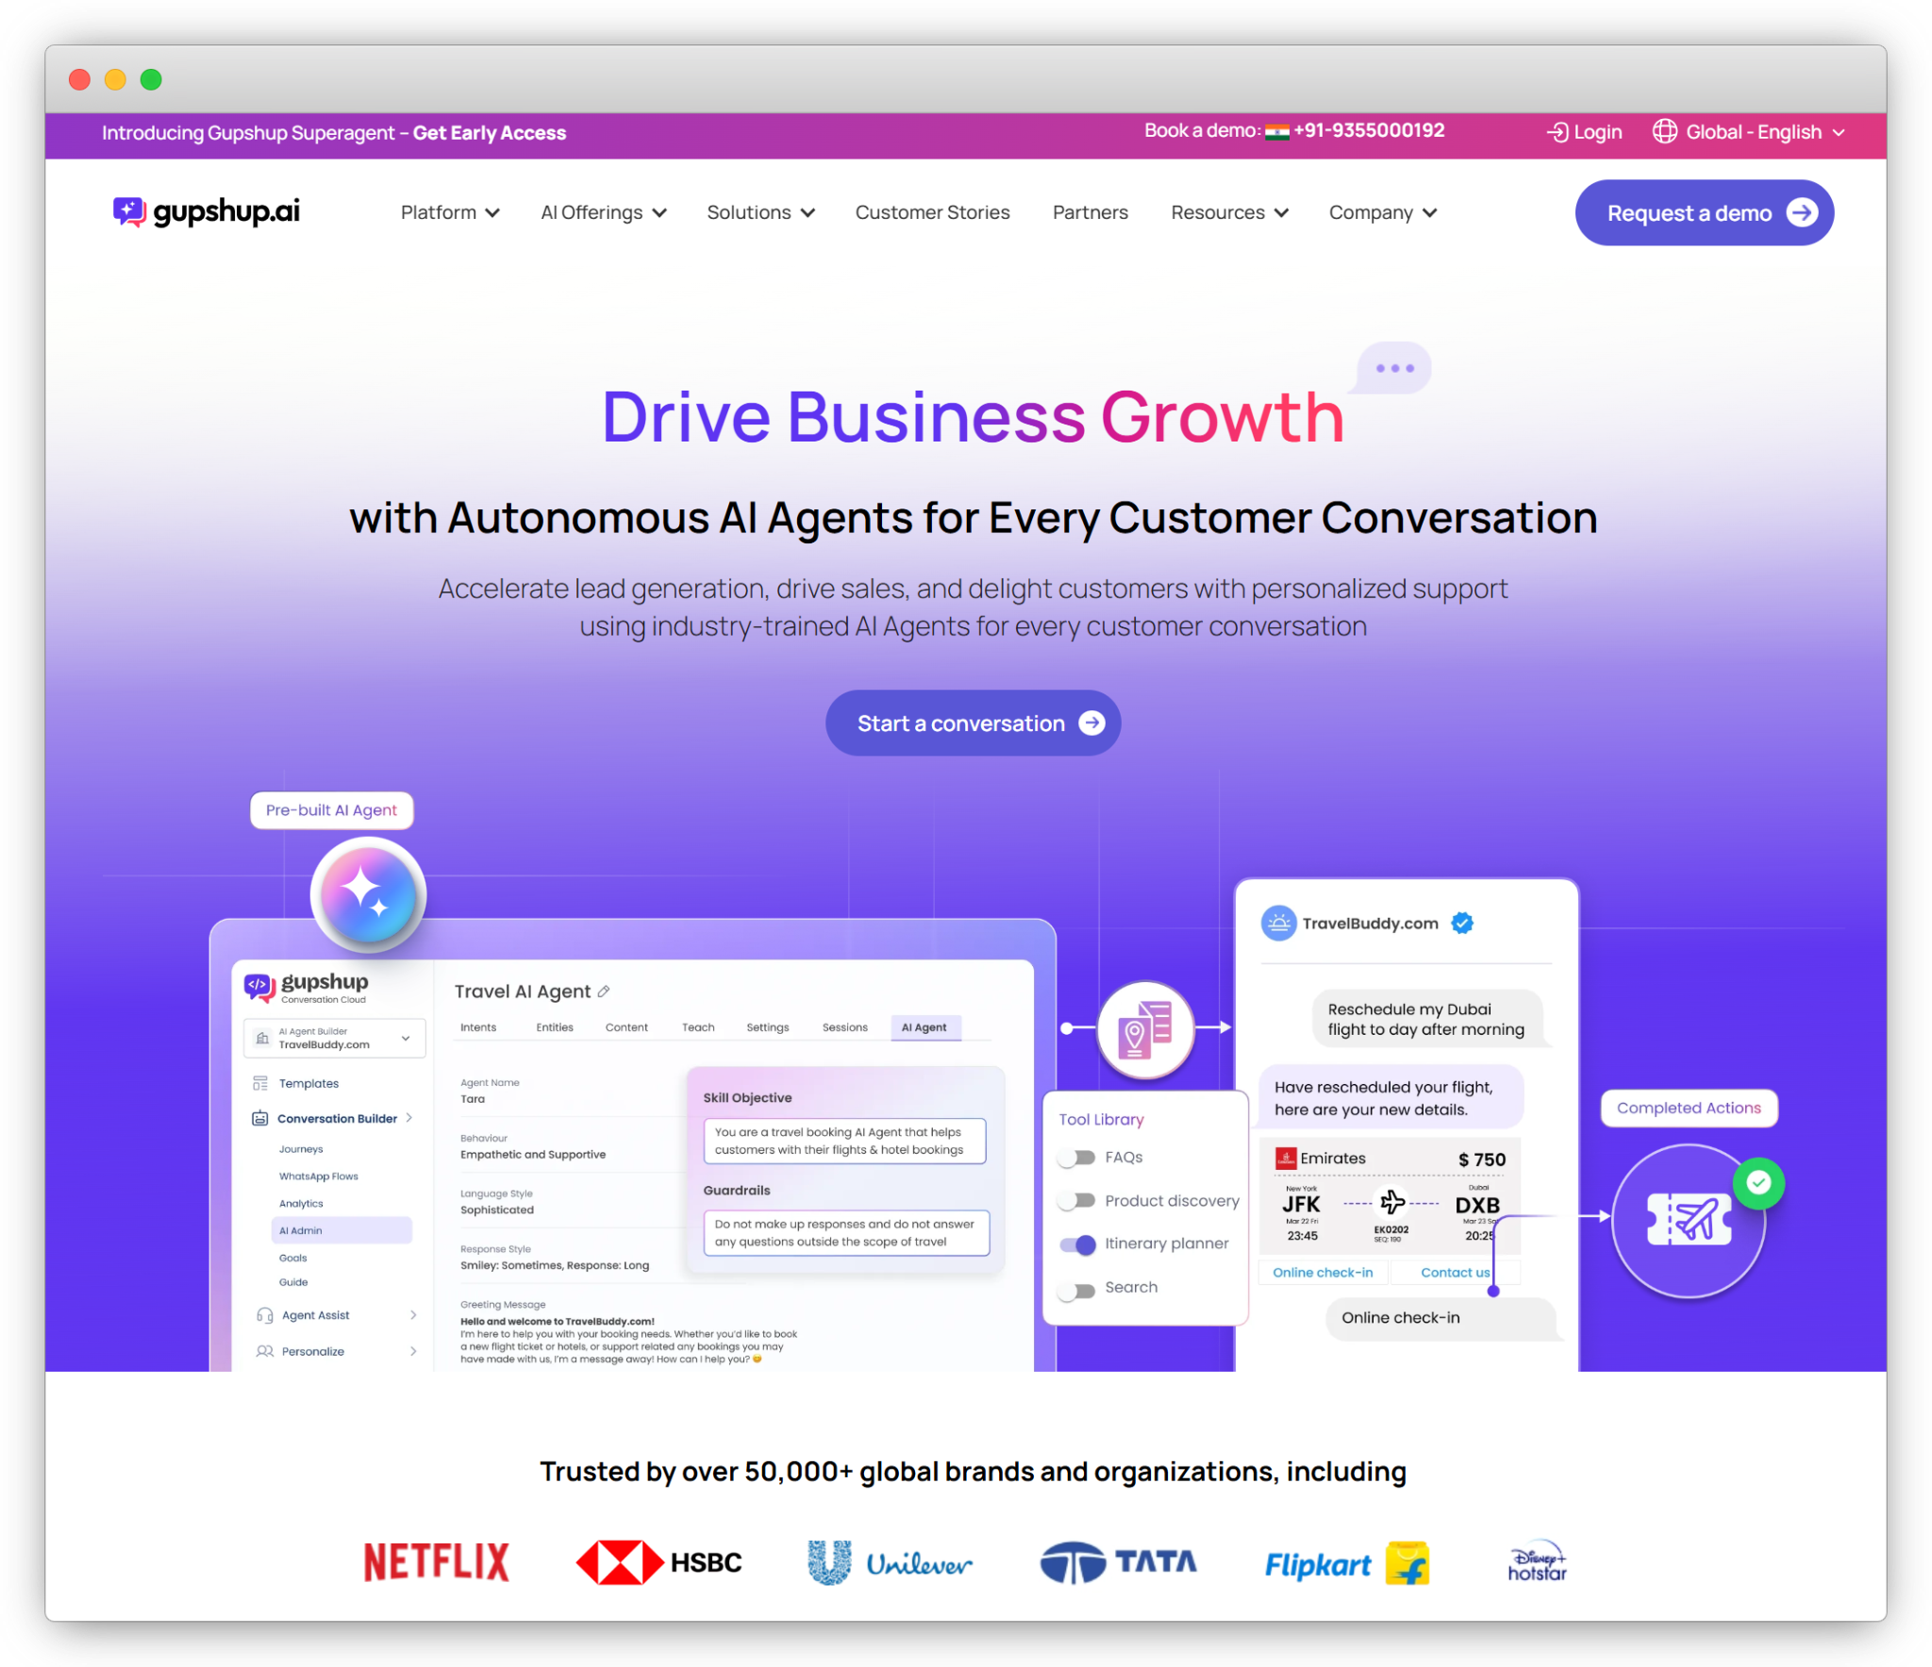This screenshot has width=1932, height=1667.
Task: Click the Get Early Access link
Action: click(490, 133)
